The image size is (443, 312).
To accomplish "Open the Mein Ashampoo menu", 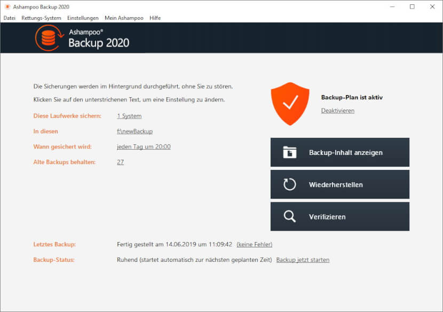I will coord(124,18).
